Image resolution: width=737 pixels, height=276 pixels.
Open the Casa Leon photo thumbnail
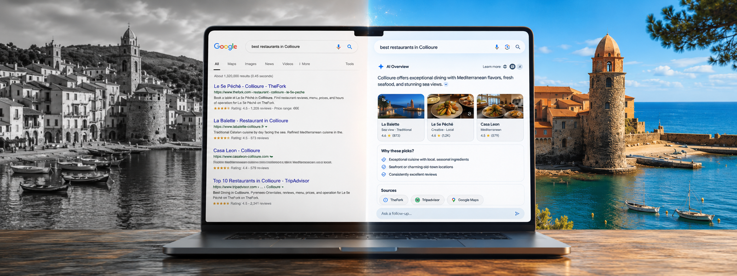[x=500, y=106]
